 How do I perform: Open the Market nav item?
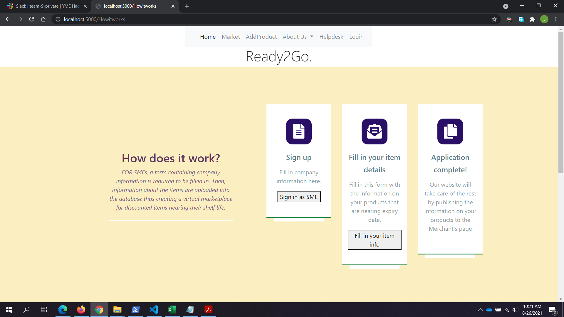[231, 37]
